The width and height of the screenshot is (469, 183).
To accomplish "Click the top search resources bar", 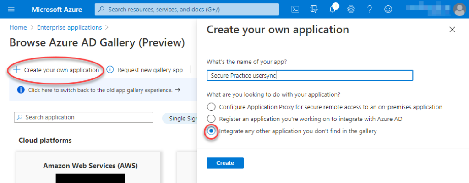I will 187,9.
